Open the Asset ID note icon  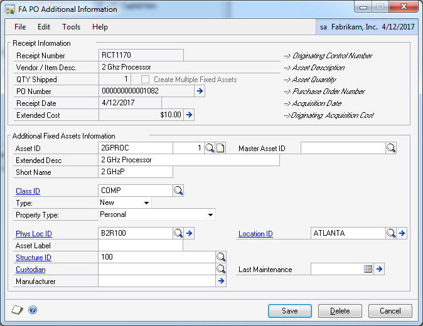[x=220, y=148]
